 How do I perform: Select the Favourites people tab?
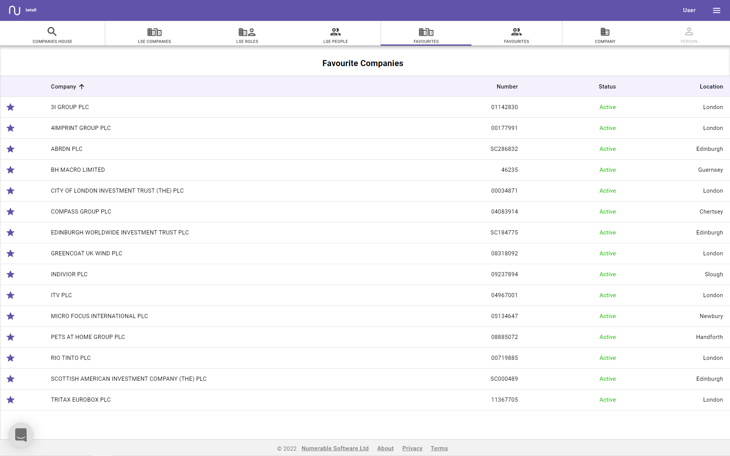(516, 33)
